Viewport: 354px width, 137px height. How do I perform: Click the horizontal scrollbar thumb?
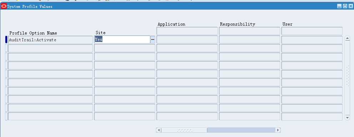click(184, 130)
